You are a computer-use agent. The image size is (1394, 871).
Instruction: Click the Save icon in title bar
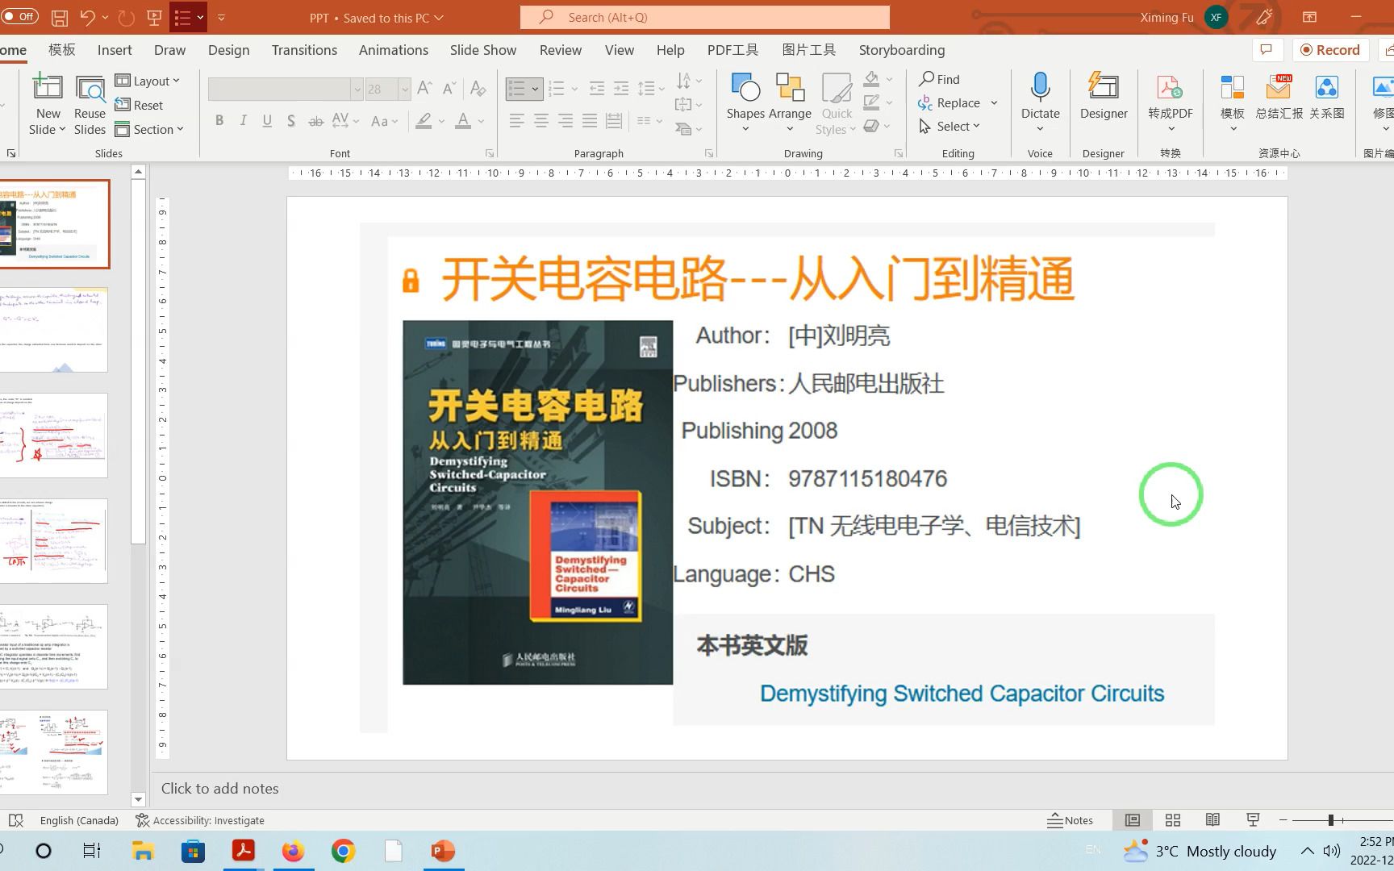59,17
